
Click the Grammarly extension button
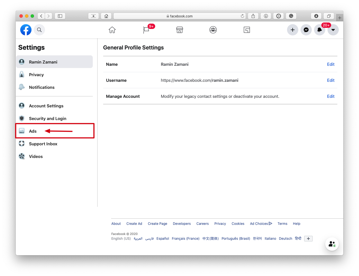pos(291,16)
